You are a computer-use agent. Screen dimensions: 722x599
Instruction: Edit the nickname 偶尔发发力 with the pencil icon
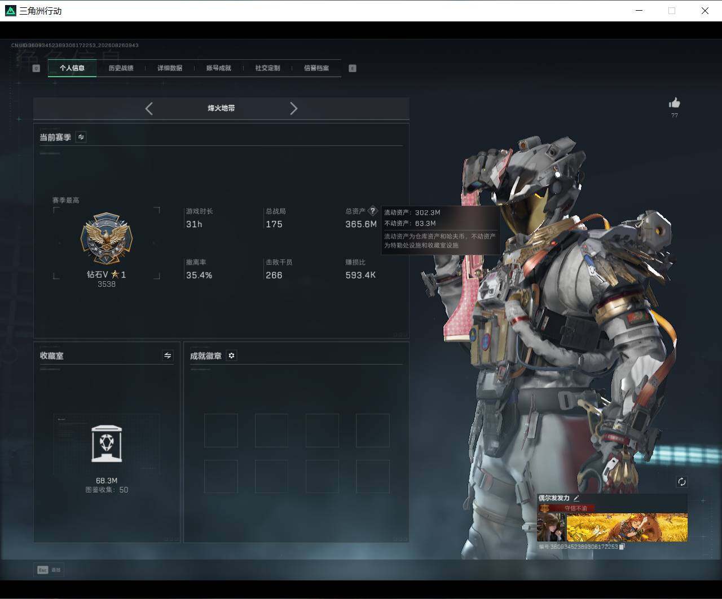576,498
